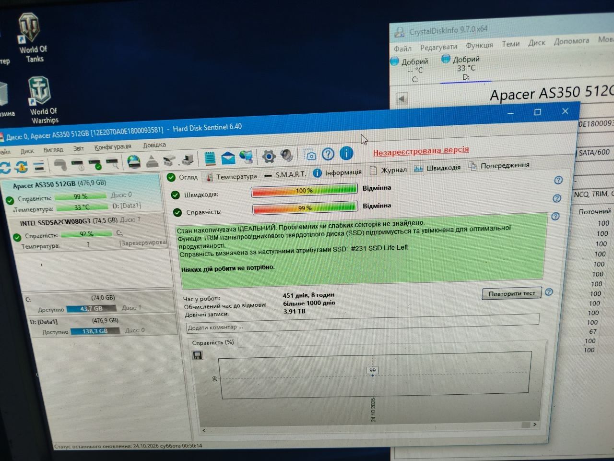Click the disk with green checkmark toolbar icon
Screen dimensions: 614x461
coord(95,164)
